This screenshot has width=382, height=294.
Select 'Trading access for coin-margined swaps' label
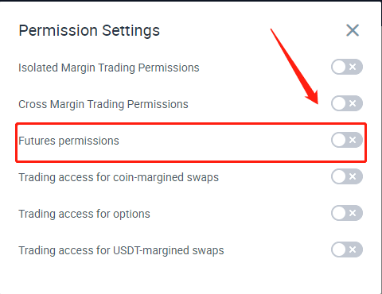[119, 177]
